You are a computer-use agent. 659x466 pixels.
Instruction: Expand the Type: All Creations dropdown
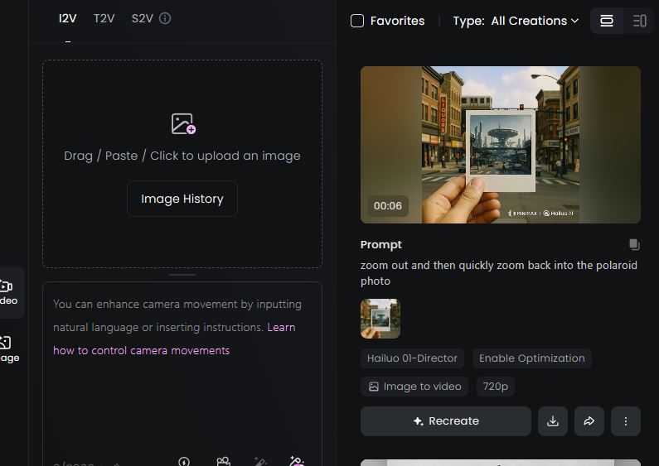(x=534, y=21)
